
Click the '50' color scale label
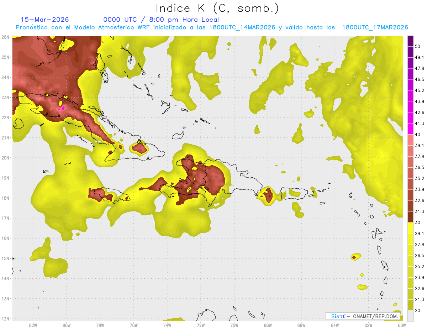[418, 47]
